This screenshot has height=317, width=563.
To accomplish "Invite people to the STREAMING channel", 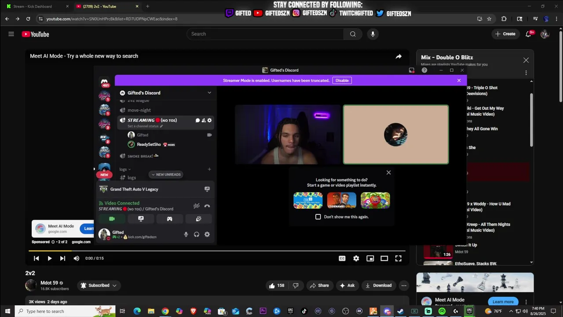I will [204, 120].
